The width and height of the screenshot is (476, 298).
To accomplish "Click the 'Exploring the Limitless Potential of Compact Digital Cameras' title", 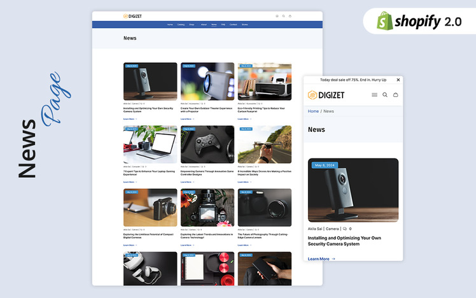I will pyautogui.click(x=148, y=236).
